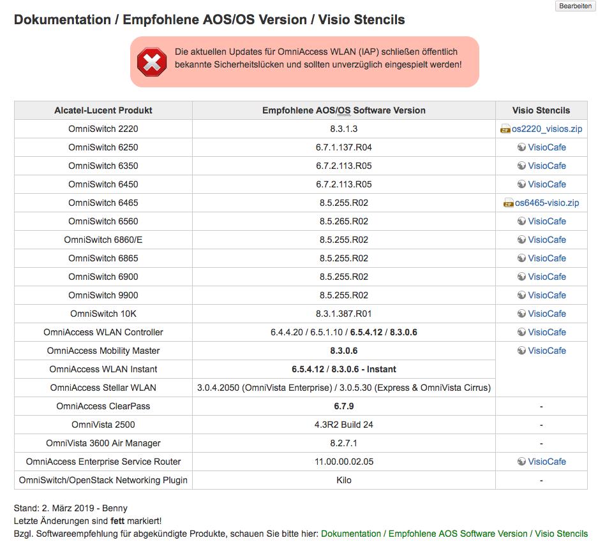Select the 'OmniSwitch 6465' product cell
The image size is (605, 547).
[103, 203]
